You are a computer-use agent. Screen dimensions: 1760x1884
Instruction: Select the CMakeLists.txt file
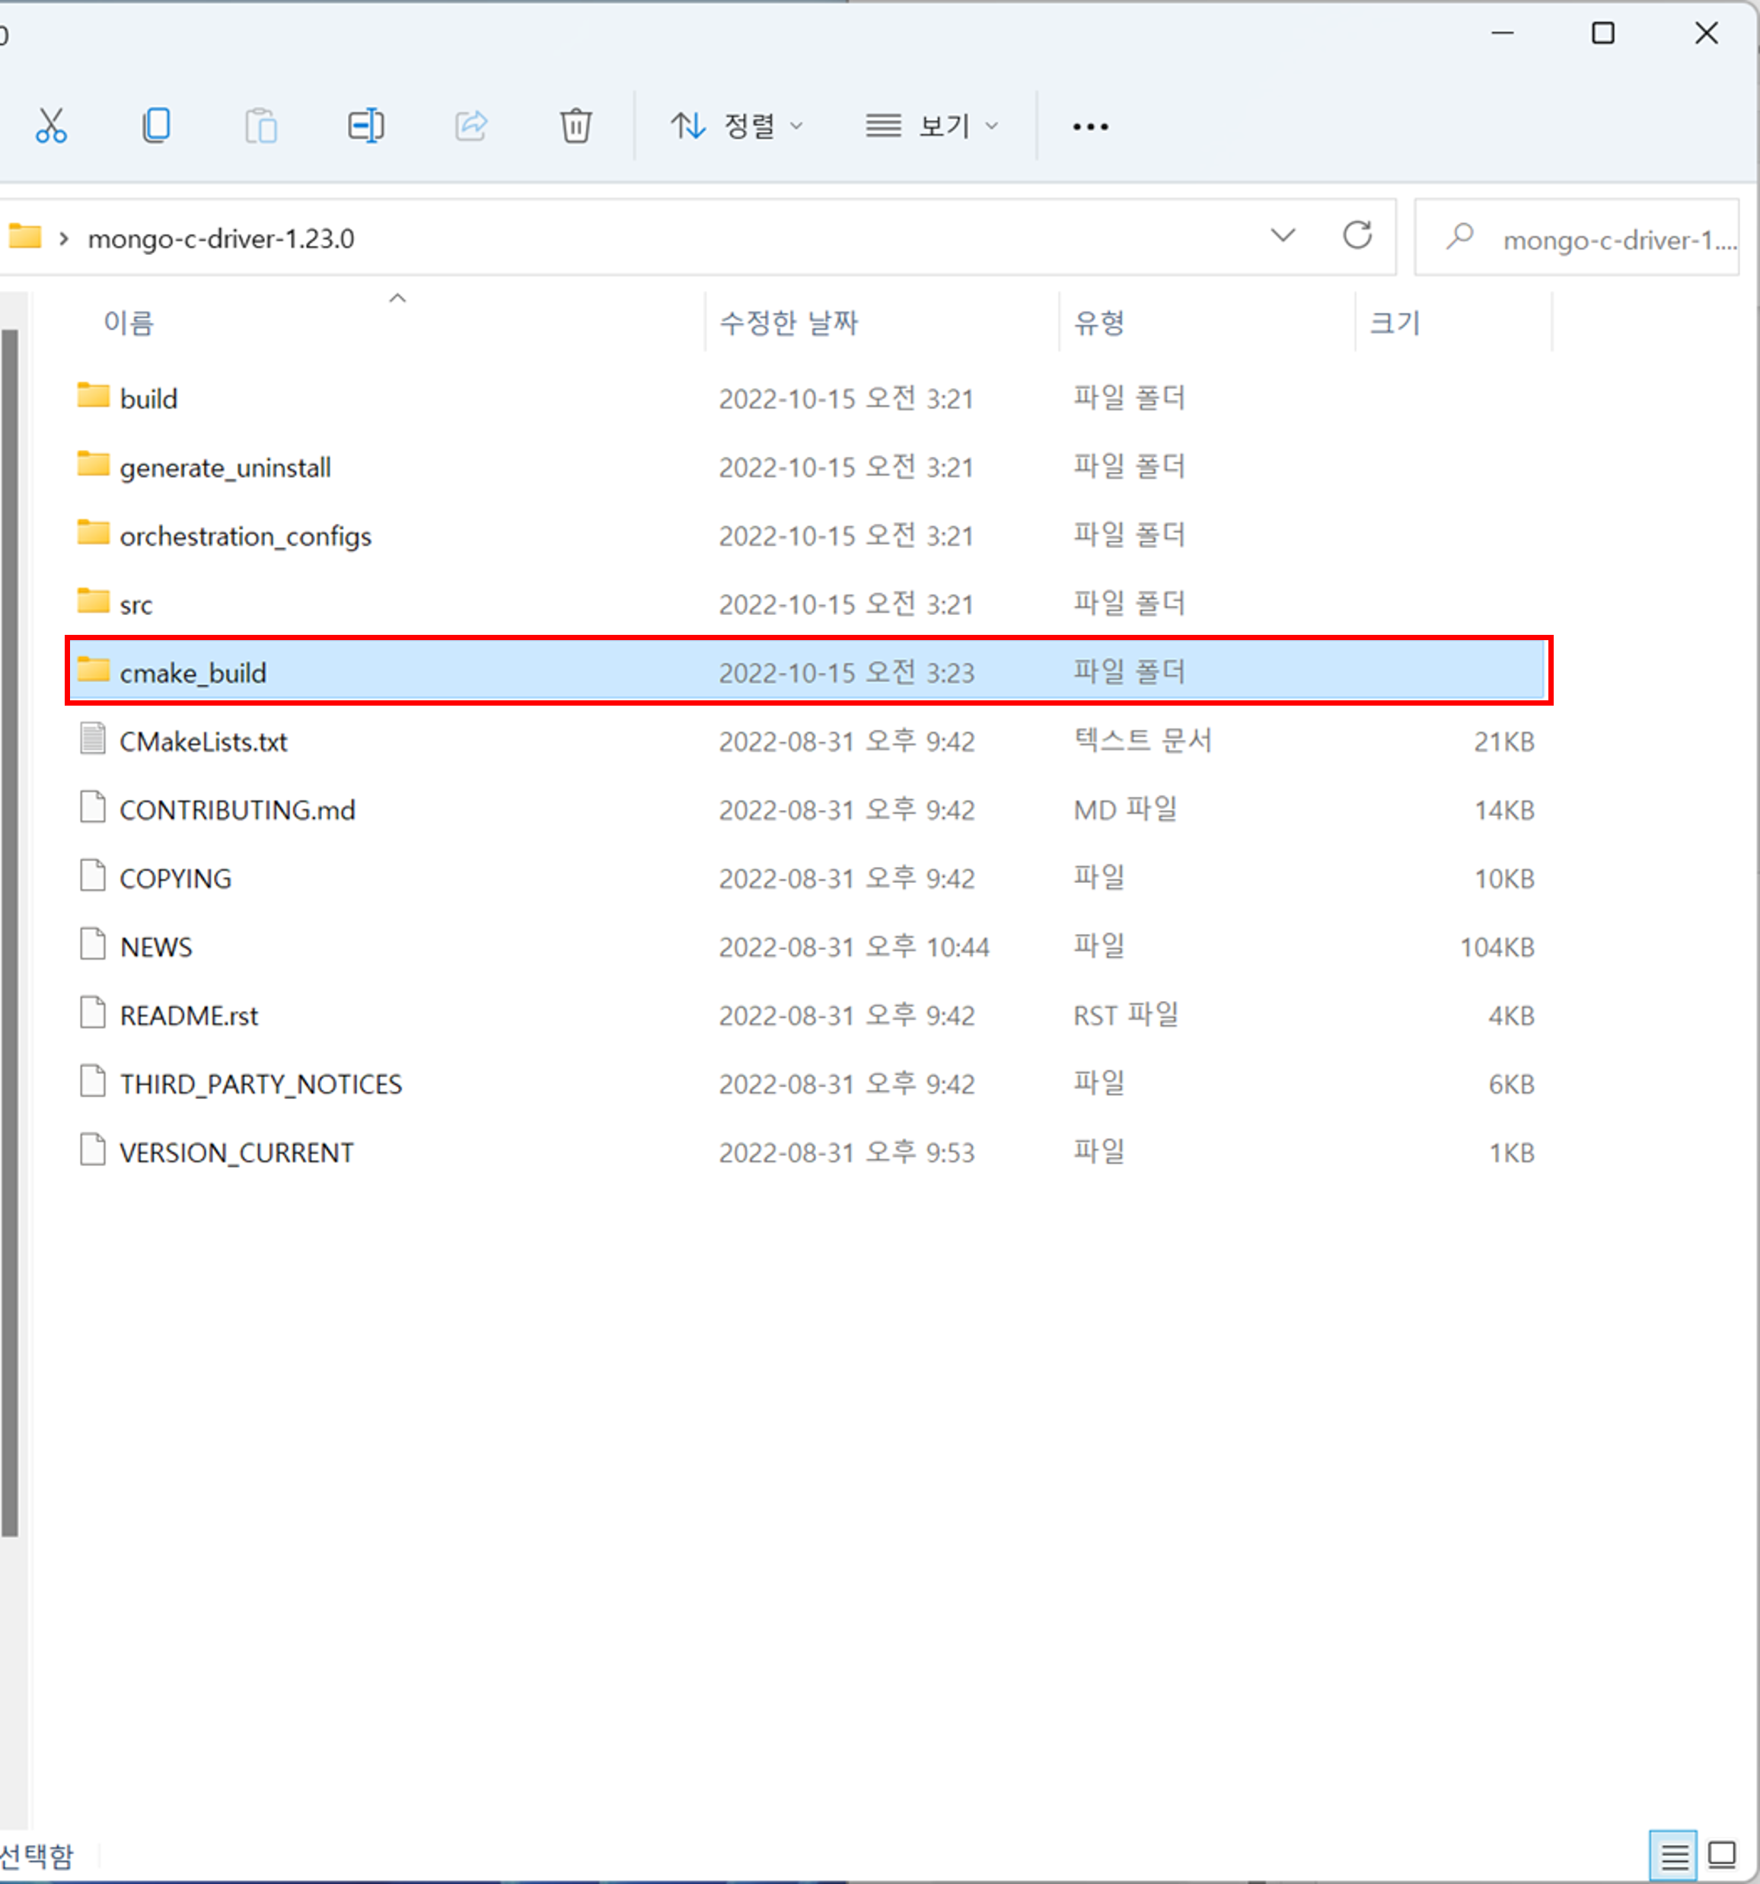(202, 741)
